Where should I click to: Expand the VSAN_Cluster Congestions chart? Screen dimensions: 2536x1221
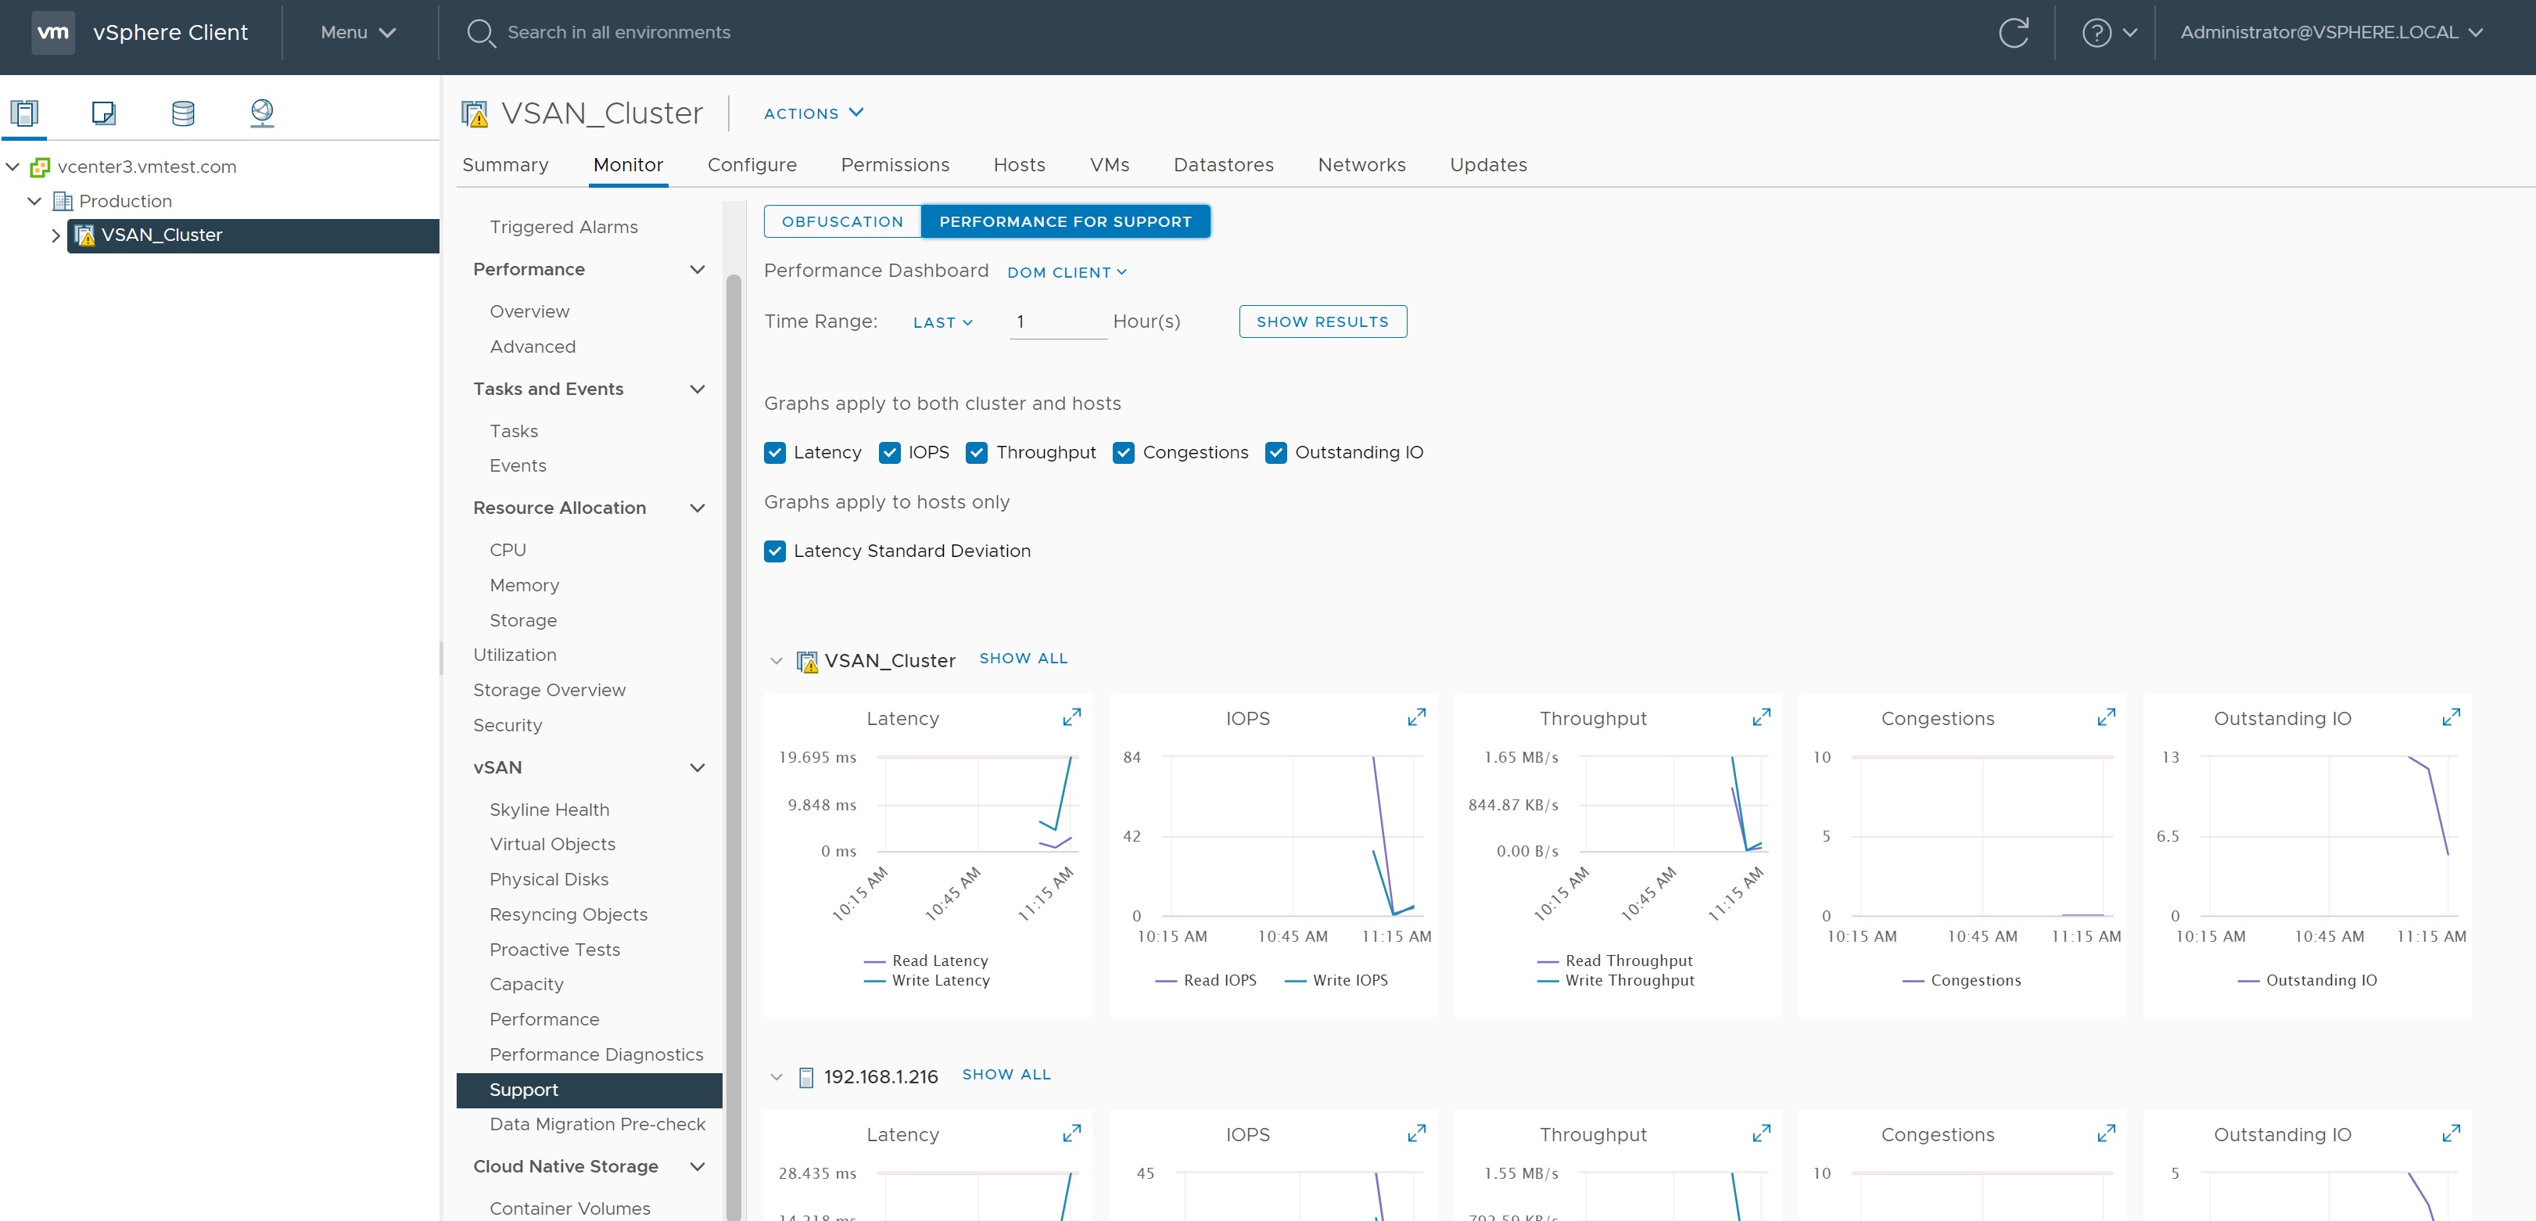(2106, 718)
